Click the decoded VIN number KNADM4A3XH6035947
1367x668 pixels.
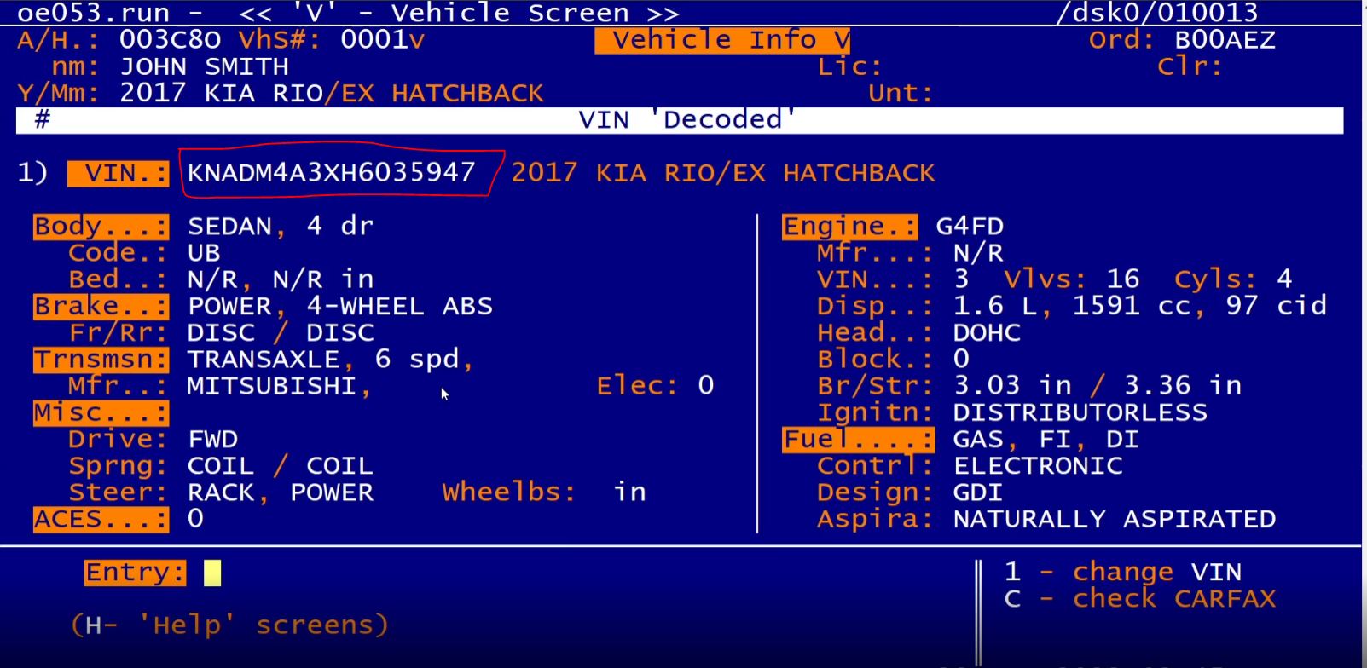click(331, 173)
